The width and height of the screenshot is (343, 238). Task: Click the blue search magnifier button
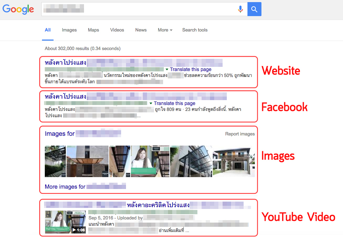point(254,9)
